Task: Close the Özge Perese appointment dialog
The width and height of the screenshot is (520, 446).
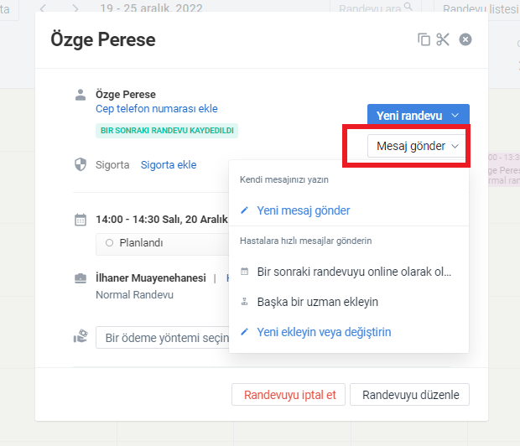Action: tap(465, 39)
